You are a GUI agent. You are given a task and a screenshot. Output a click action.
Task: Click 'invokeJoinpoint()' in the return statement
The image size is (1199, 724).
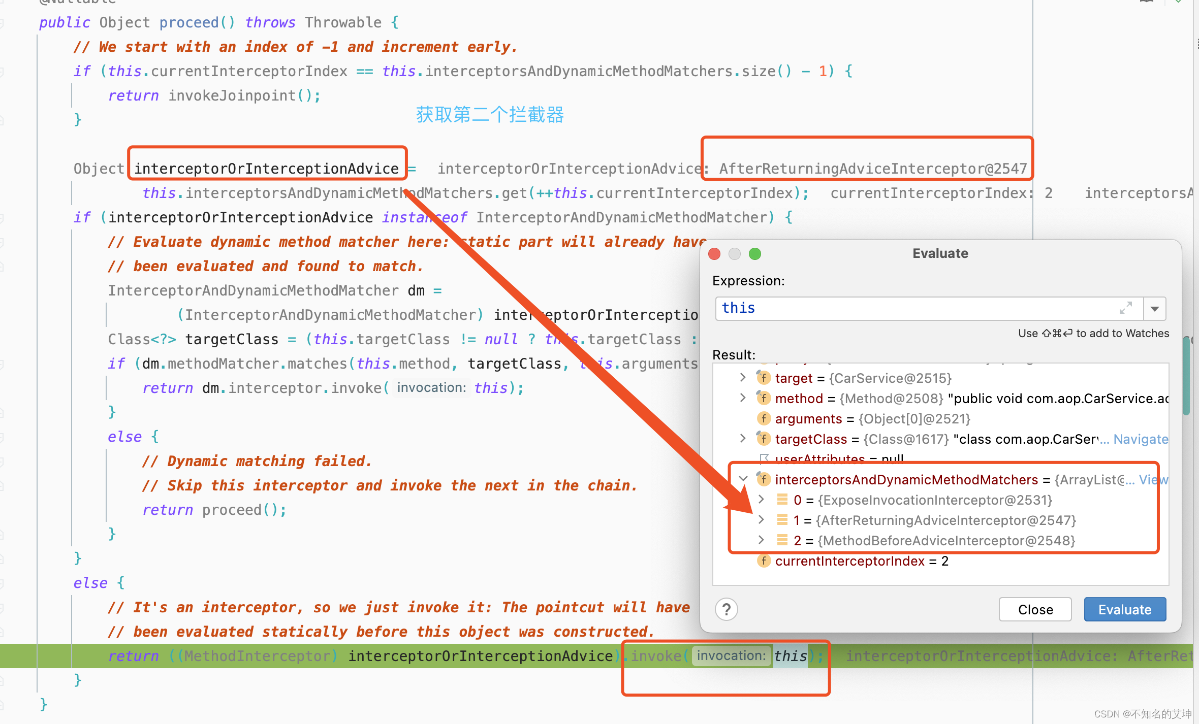240,95
